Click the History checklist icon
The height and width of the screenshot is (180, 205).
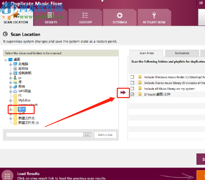tap(85, 15)
